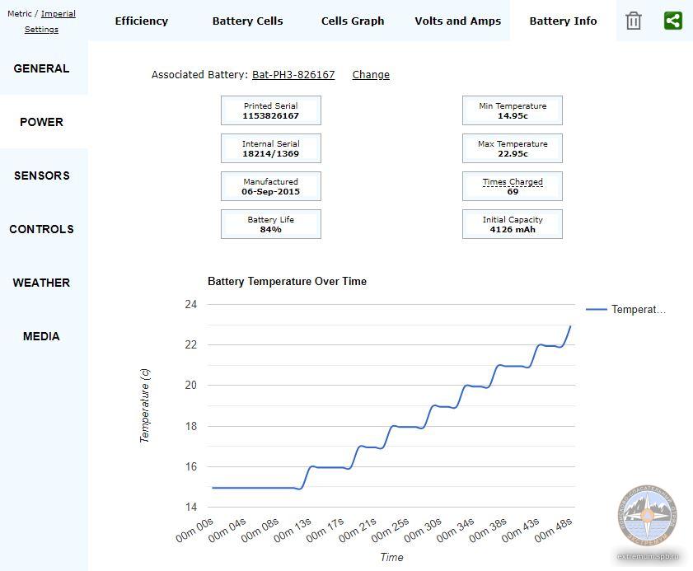This screenshot has width=693, height=571.
Task: Click the Printed Serial value 1153826167
Action: [271, 116]
